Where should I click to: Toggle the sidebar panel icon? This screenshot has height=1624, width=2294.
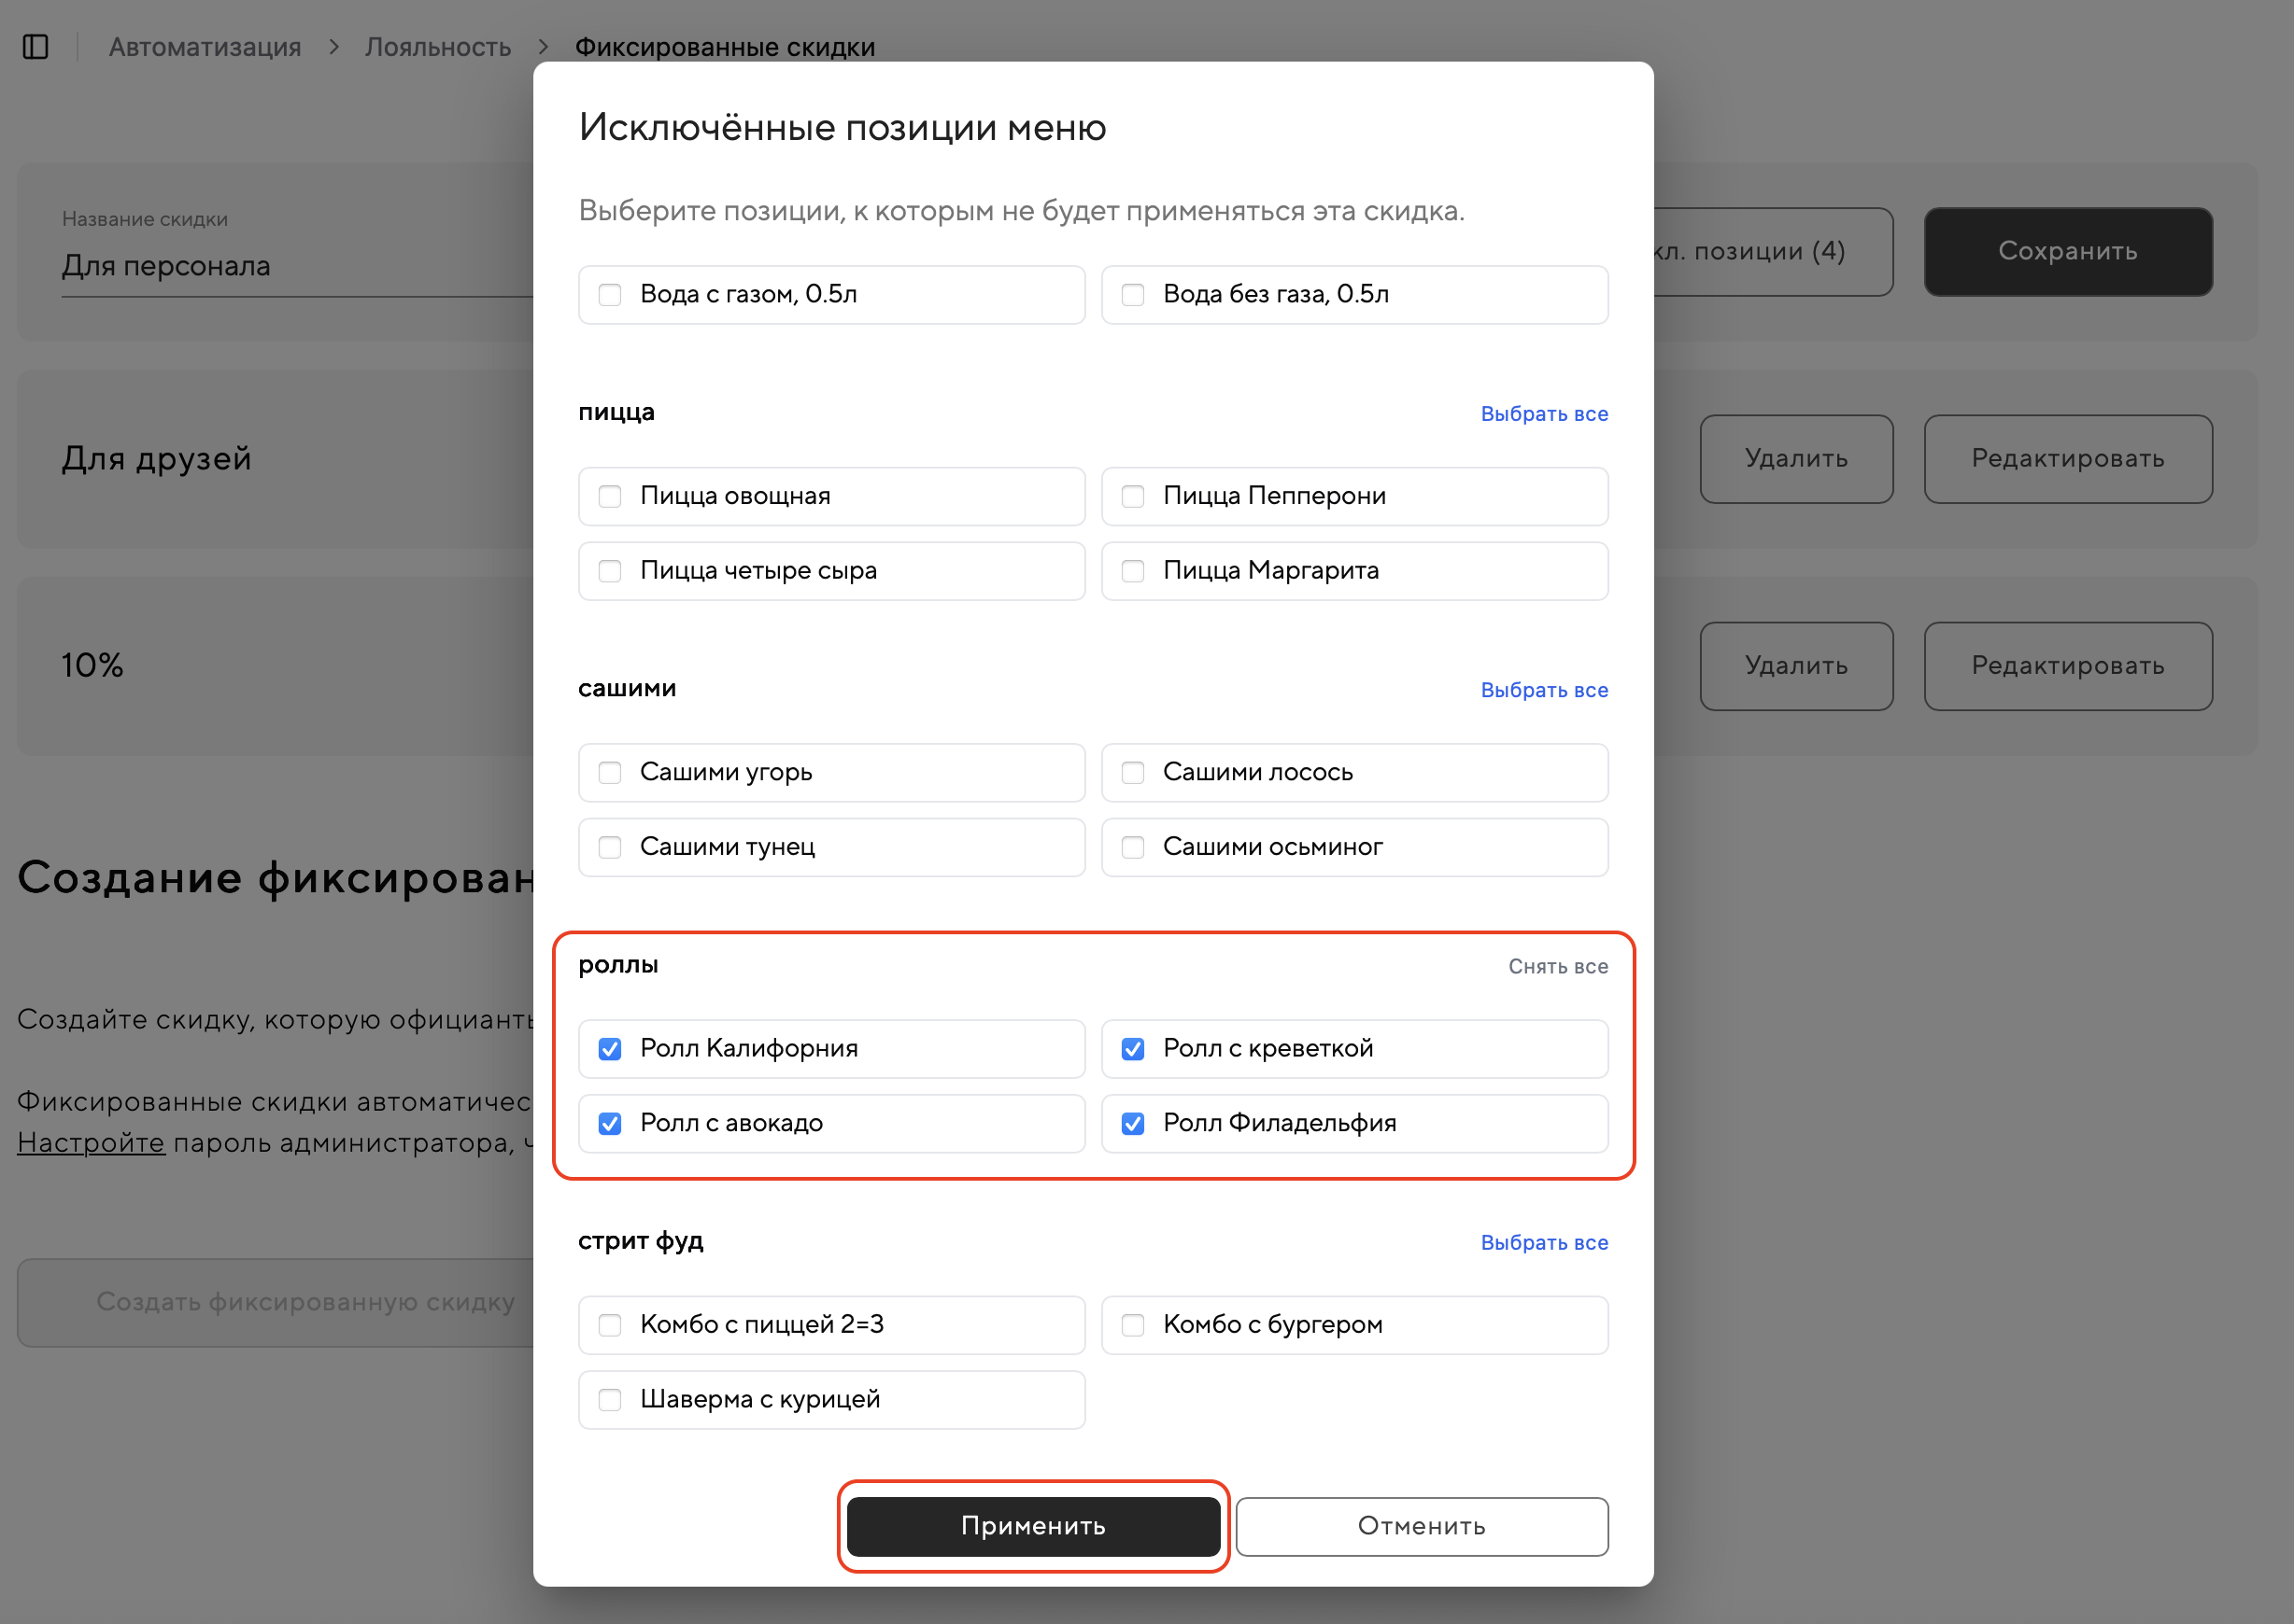coord(35,47)
